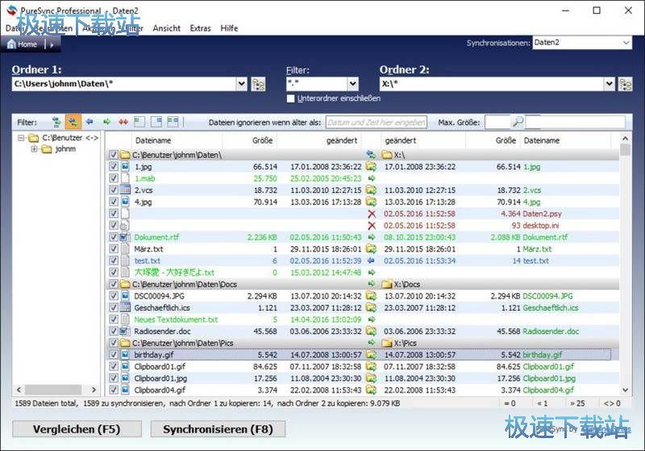Click the Max. Größe input field

pyautogui.click(x=497, y=122)
